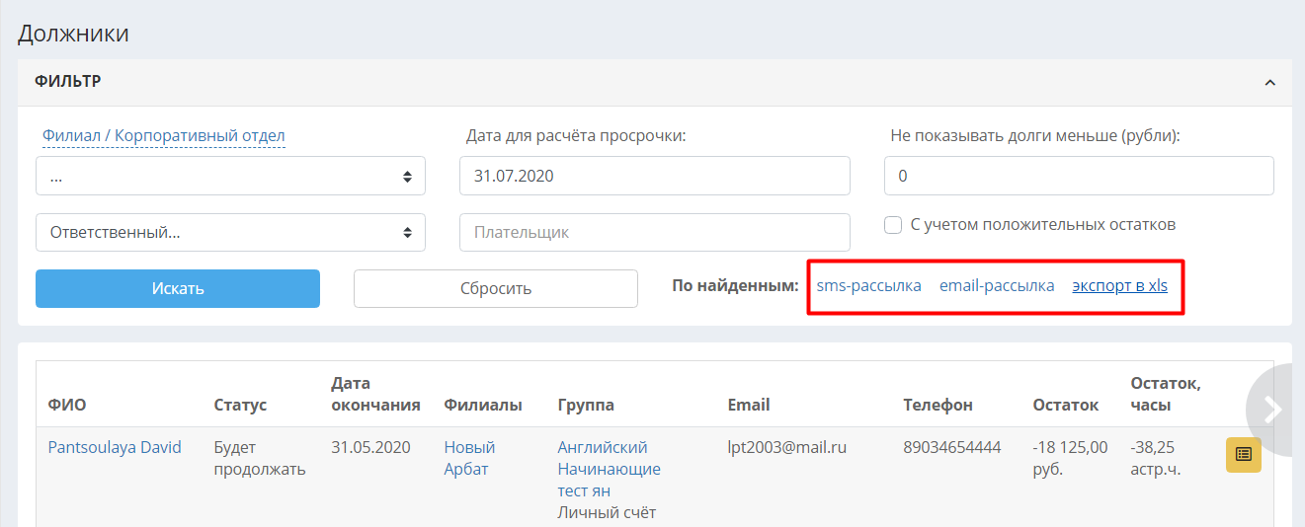Click the Сбросить button
1305x527 pixels.
click(496, 288)
